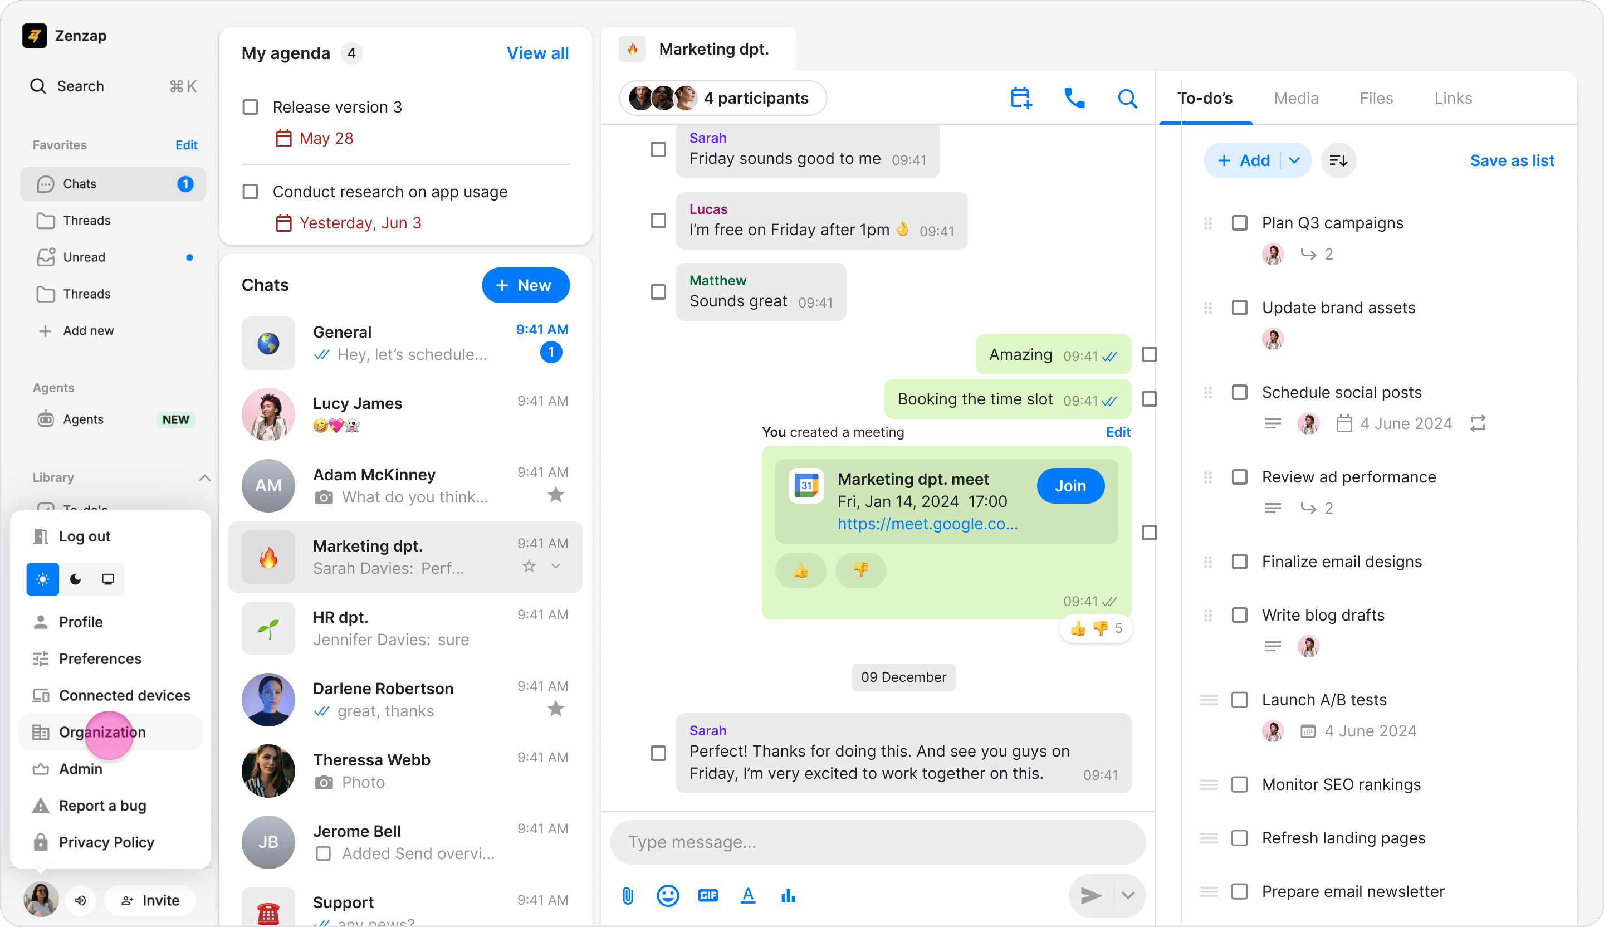Viewport: 1604px width, 927px height.
Task: Click View all agenda link
Action: pos(538,53)
